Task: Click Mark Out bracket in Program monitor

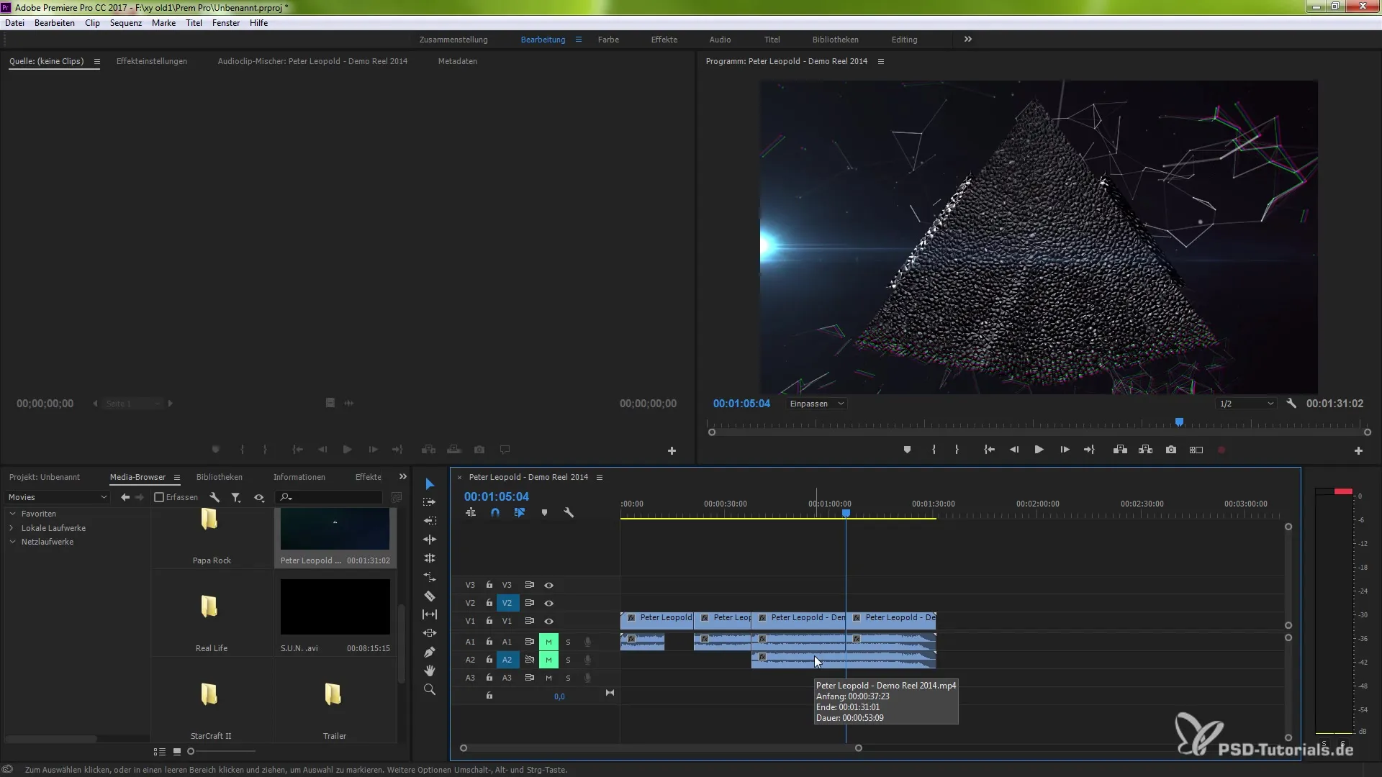Action: (x=957, y=450)
